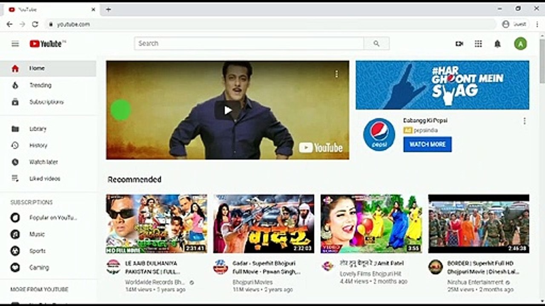Open Watch later in sidebar

coord(48,162)
